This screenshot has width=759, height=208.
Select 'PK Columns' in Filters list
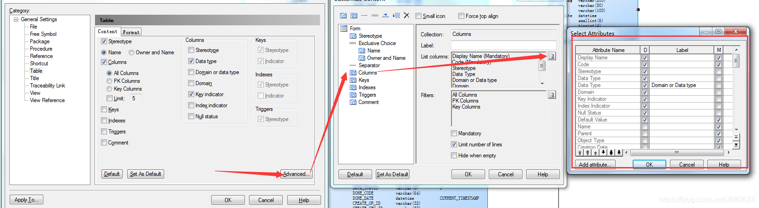(465, 101)
